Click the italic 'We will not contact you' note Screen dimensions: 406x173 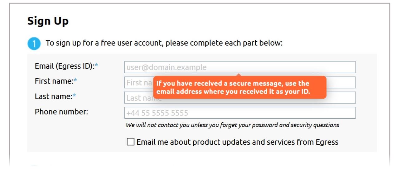click(232, 125)
